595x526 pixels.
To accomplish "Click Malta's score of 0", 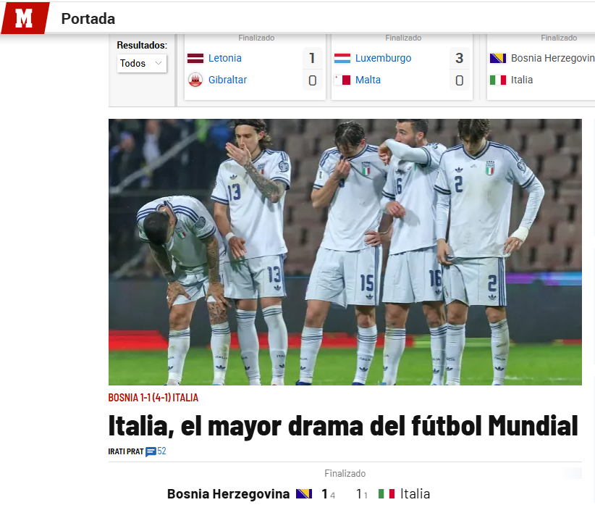I will (459, 80).
